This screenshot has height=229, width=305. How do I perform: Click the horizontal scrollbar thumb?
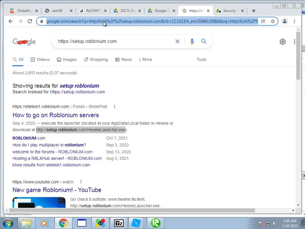click(132, 210)
